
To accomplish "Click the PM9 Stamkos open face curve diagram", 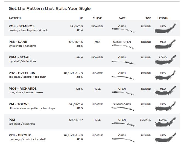I will pyautogui.click(x=123, y=30).
